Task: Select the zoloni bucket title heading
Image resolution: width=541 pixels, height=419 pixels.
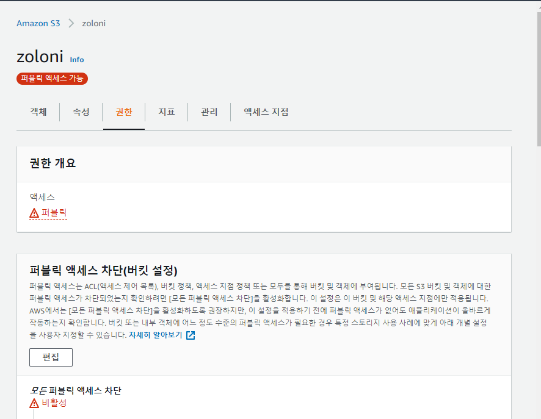Action: point(40,57)
